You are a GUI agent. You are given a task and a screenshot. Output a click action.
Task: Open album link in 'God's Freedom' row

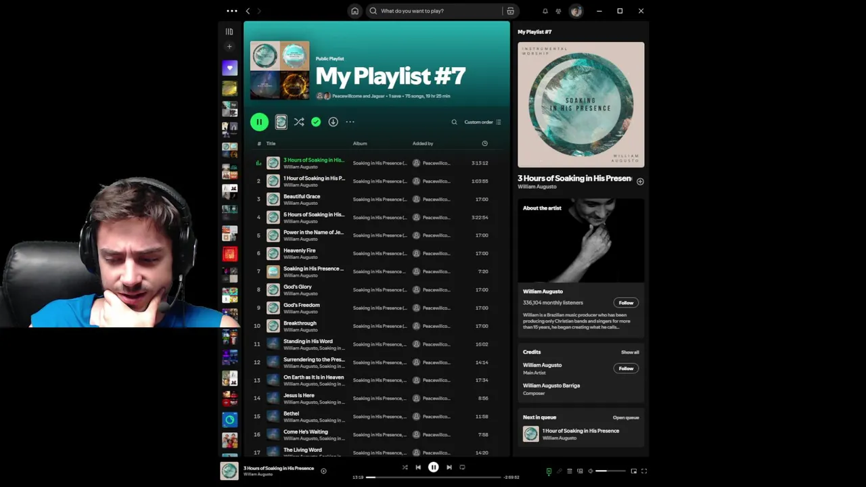click(380, 308)
